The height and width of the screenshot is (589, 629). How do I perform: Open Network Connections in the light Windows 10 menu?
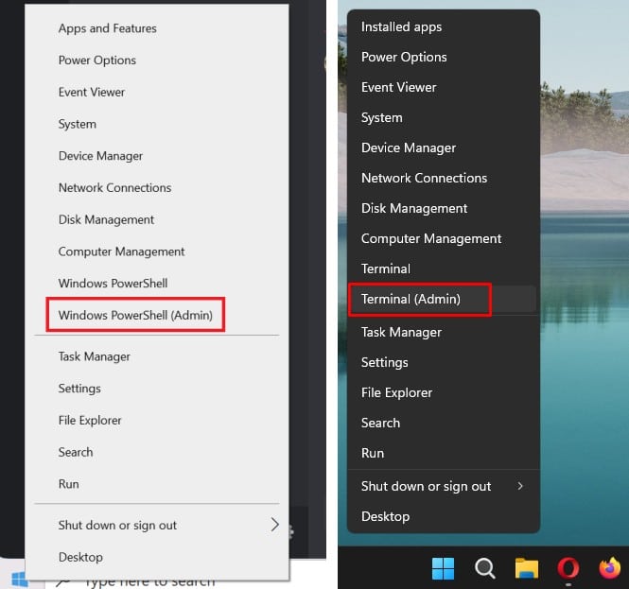pos(157,187)
